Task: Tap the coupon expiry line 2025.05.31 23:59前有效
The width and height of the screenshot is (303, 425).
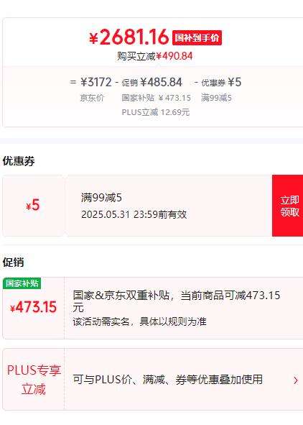Action: (x=134, y=214)
